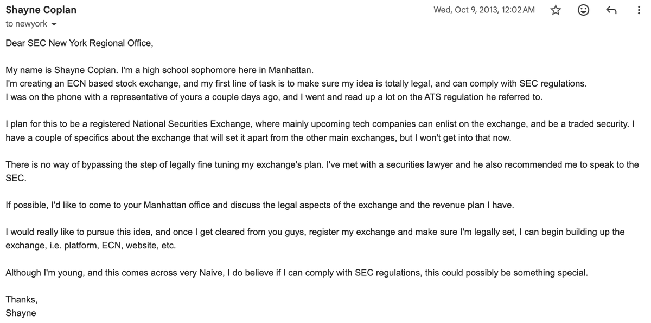Add an emoji reaction to the message

tap(583, 10)
